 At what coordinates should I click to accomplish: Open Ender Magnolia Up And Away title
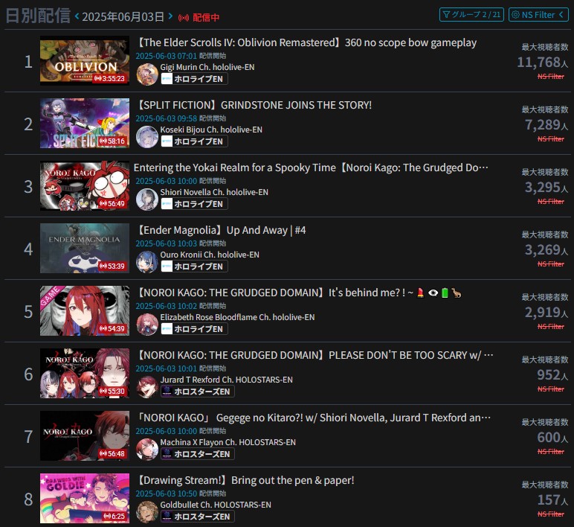tap(221, 230)
